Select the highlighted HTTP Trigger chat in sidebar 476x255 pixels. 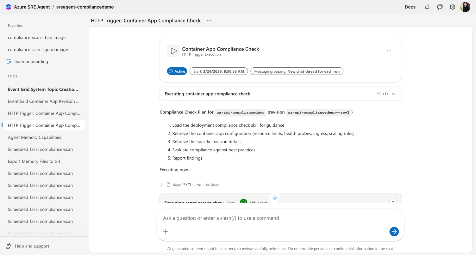point(44,125)
